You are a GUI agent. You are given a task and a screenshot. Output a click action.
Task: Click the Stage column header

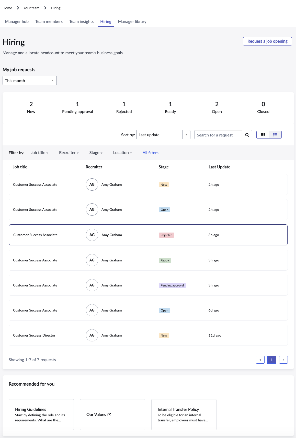(x=164, y=167)
